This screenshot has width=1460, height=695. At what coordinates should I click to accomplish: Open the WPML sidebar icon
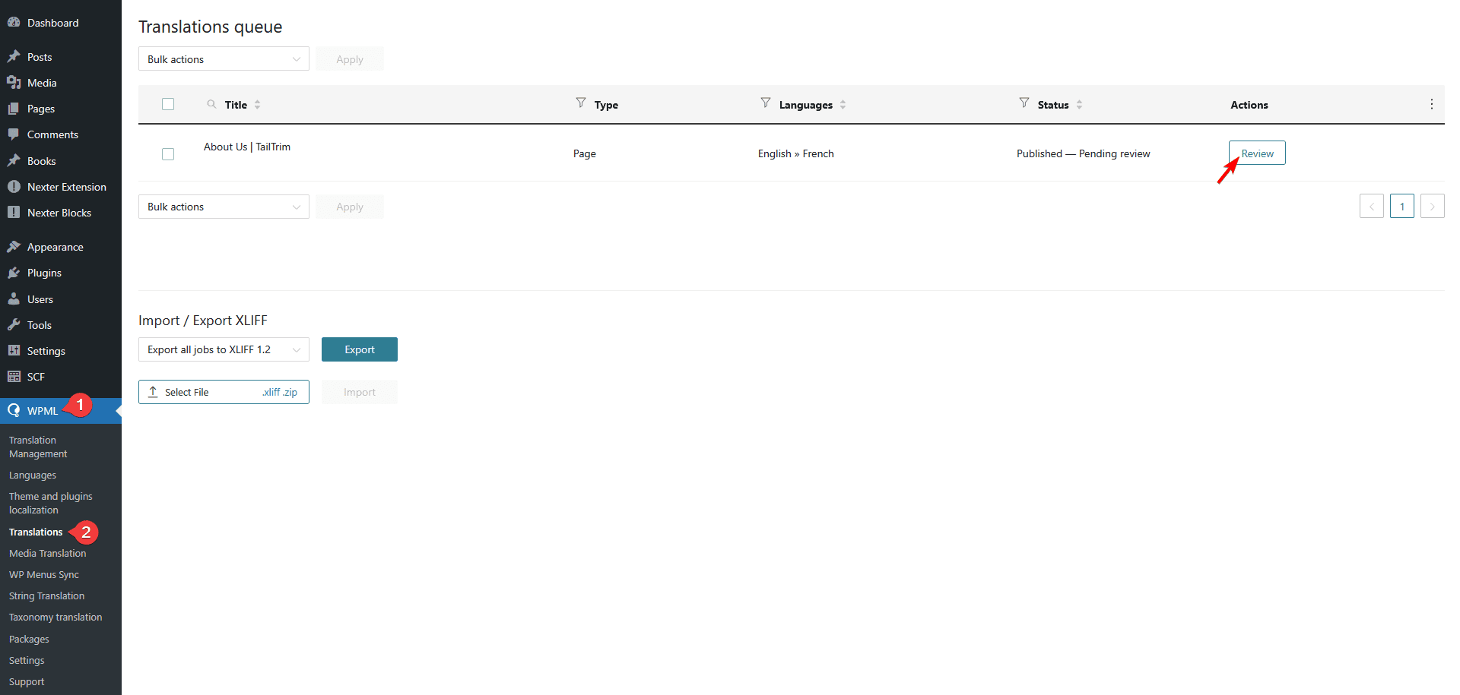point(14,410)
